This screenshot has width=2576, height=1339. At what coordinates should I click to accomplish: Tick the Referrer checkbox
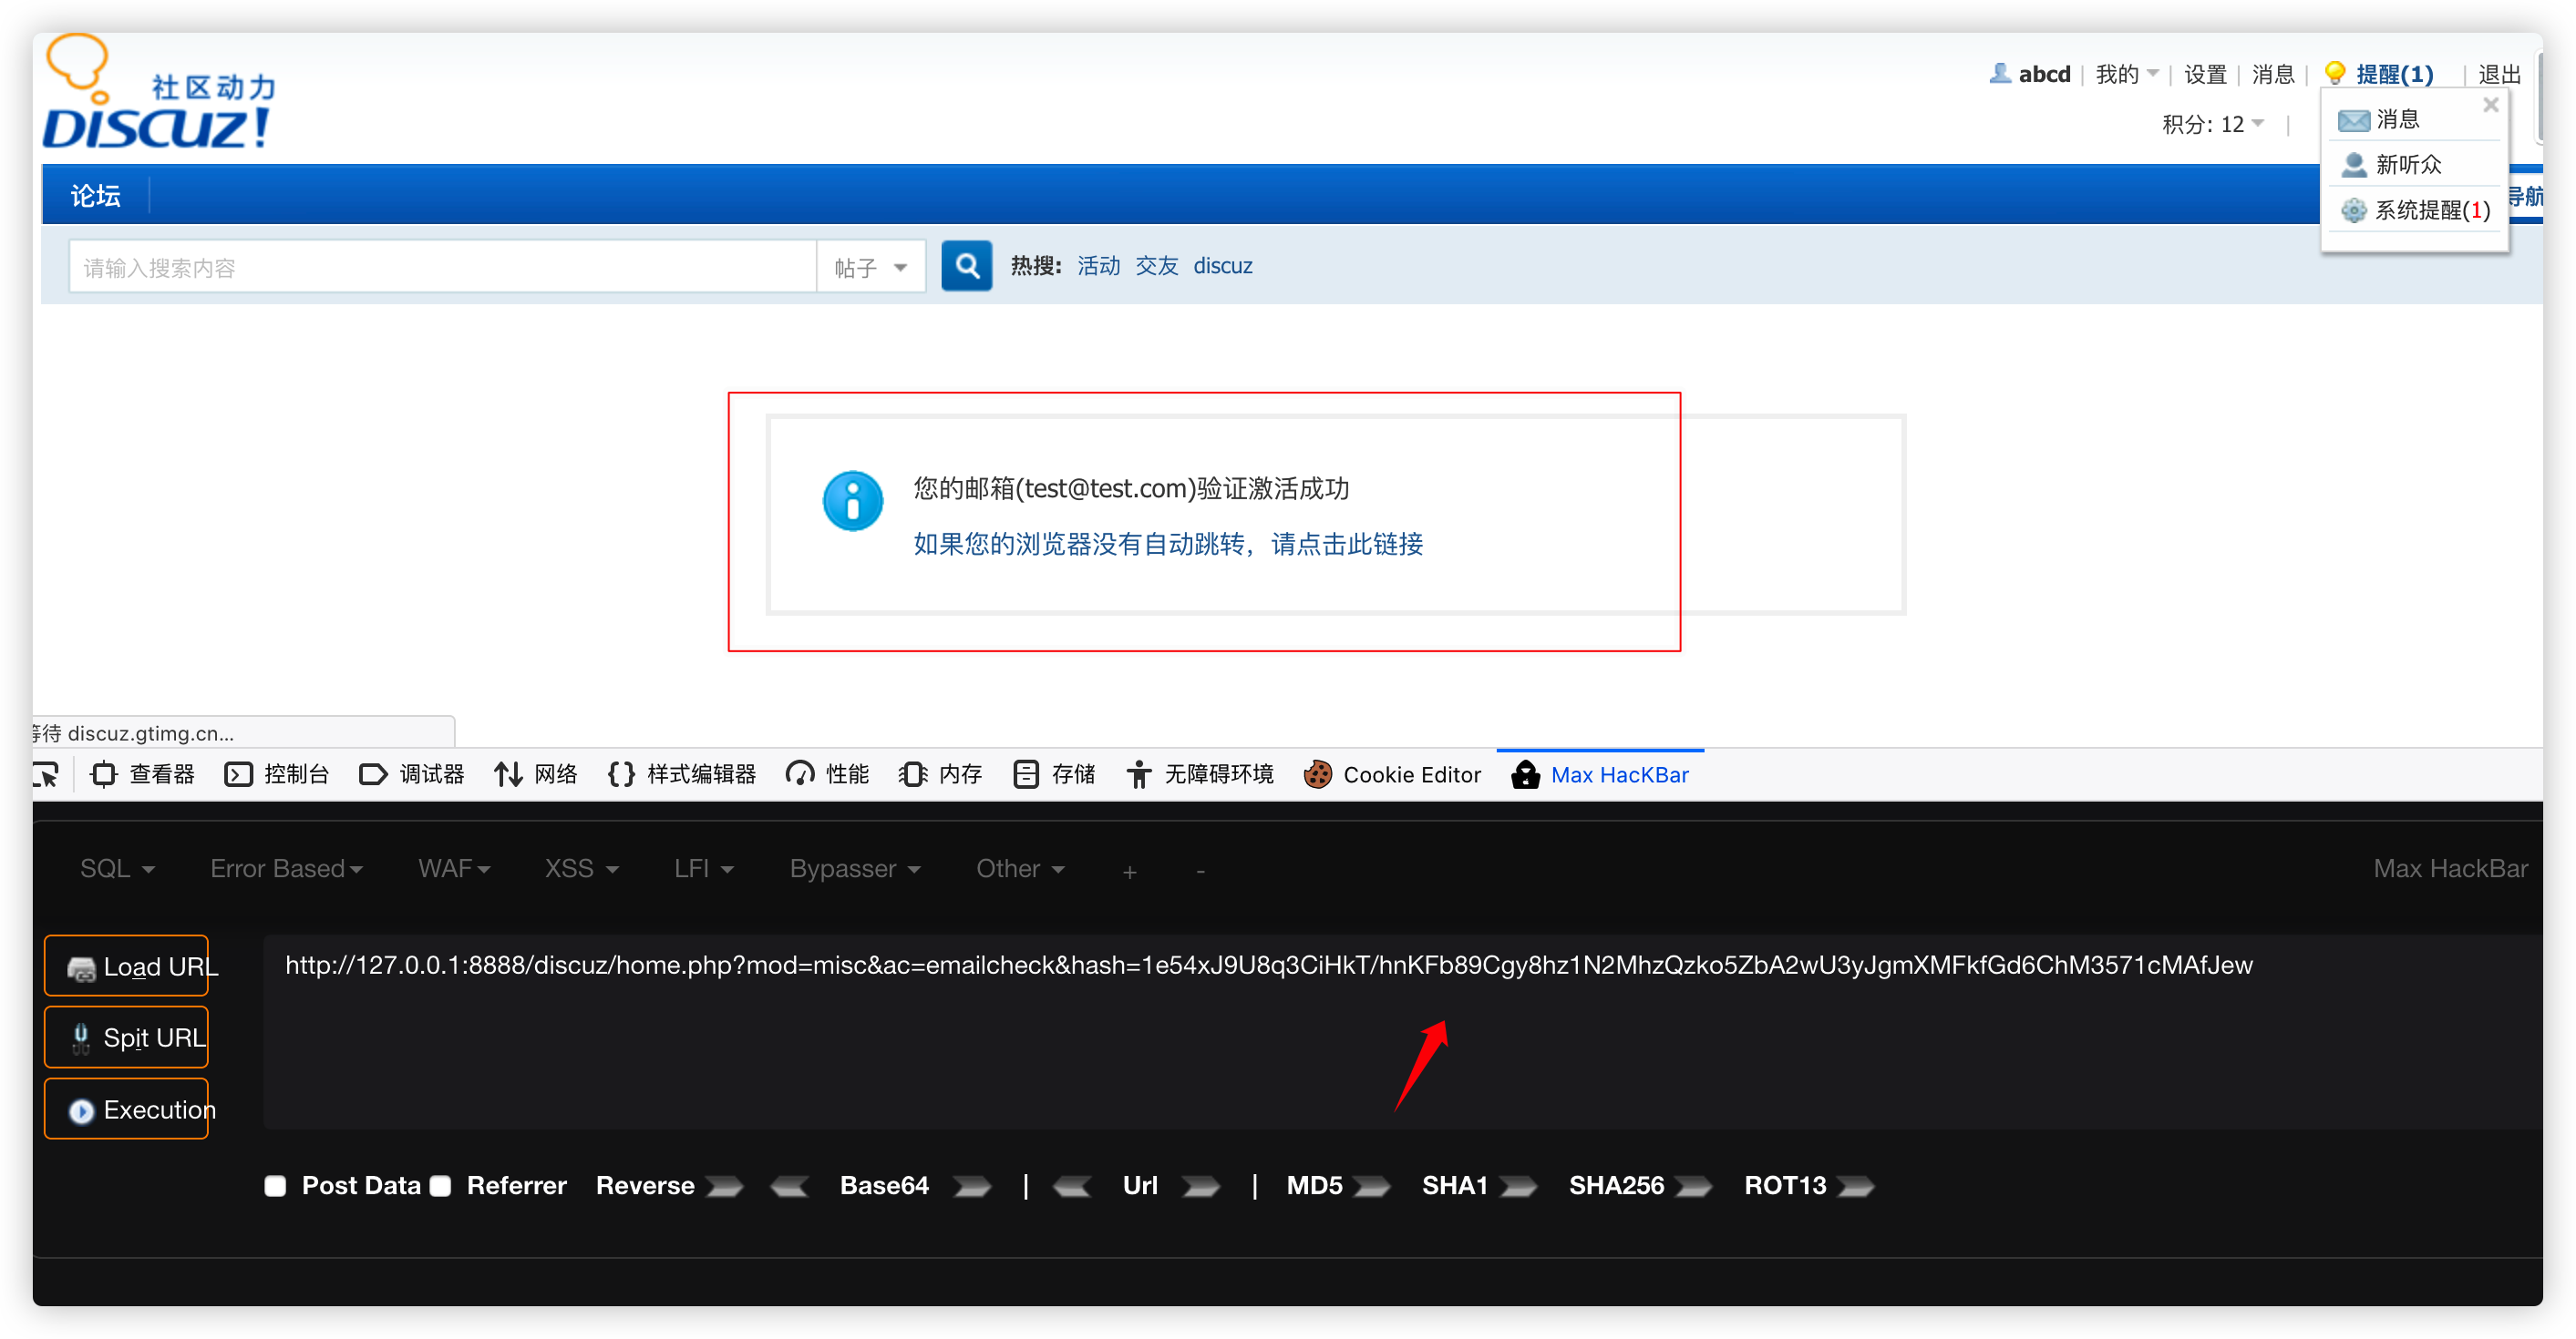(441, 1186)
